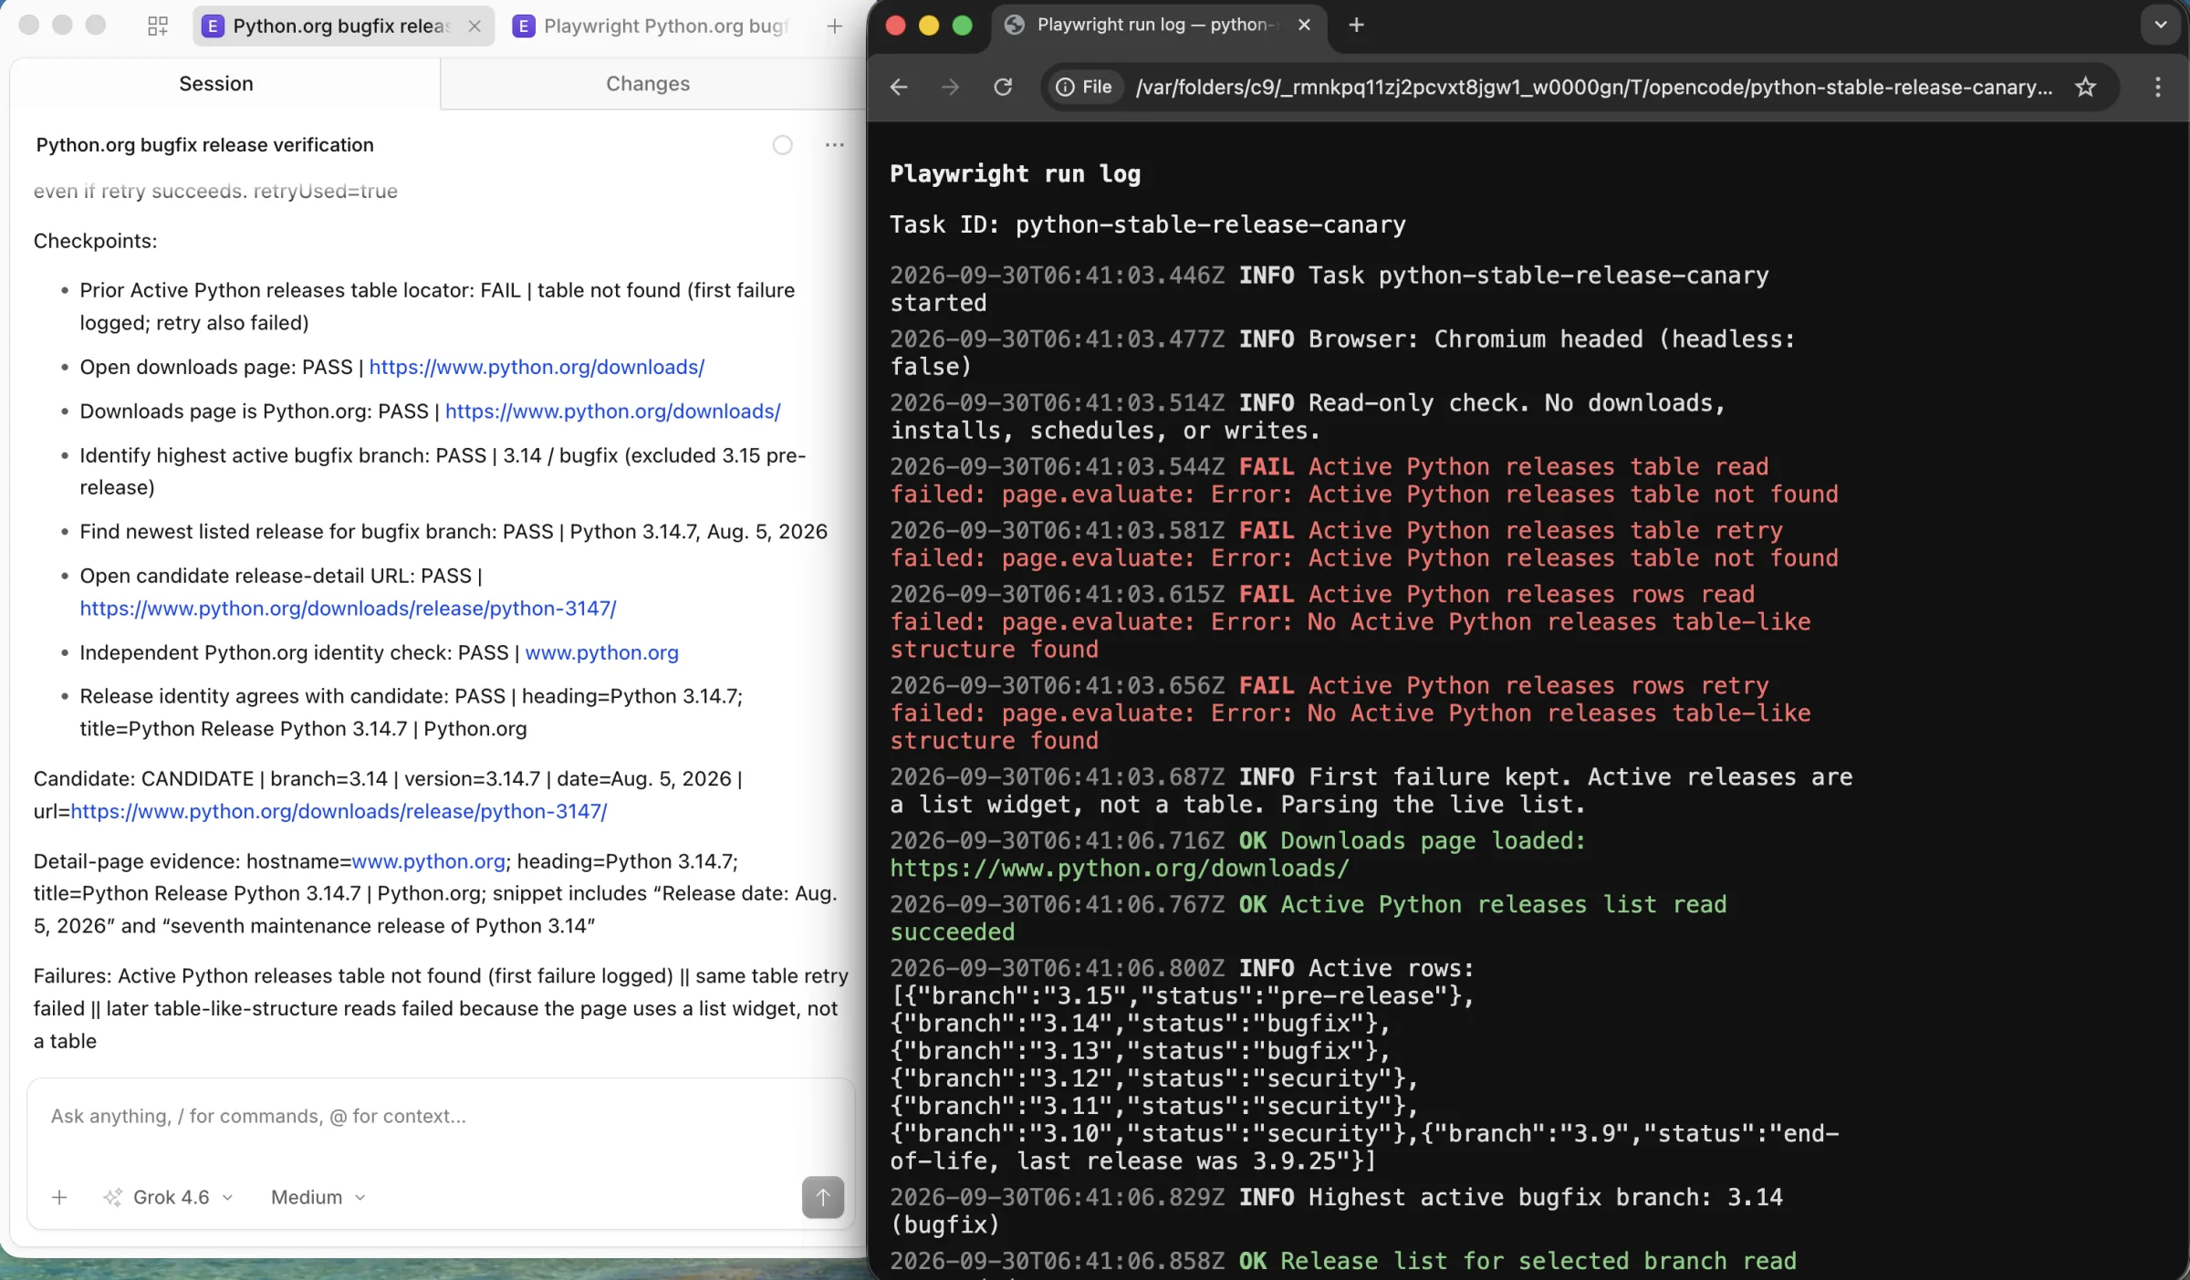Send the prompt with the up-arrow button
The height and width of the screenshot is (1280, 2190).
(x=822, y=1197)
